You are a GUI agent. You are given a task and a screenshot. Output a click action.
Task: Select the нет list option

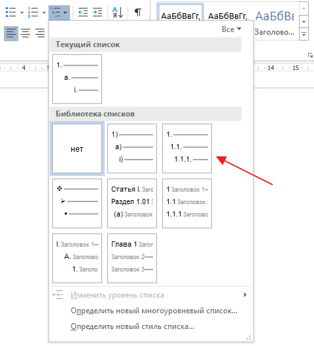(x=77, y=148)
